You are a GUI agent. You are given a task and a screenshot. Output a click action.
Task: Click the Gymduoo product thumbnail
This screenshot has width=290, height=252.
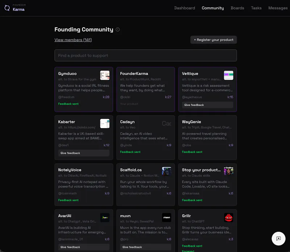pyautogui.click(x=105, y=75)
